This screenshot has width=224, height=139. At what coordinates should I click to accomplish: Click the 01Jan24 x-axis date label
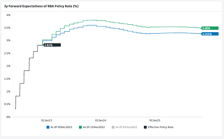click(x=101, y=120)
